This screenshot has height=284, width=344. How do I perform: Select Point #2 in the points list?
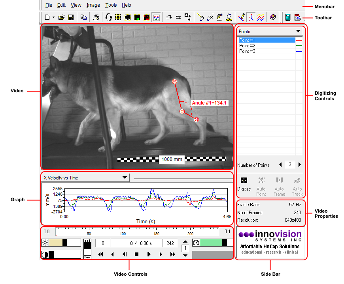[x=247, y=46]
